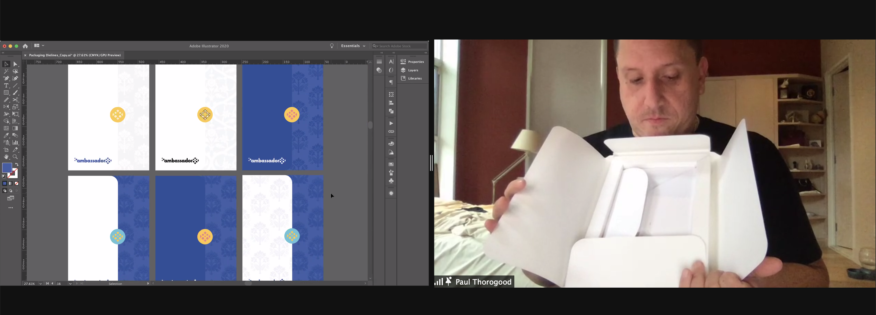Open the Swatches panel icon

click(x=391, y=164)
